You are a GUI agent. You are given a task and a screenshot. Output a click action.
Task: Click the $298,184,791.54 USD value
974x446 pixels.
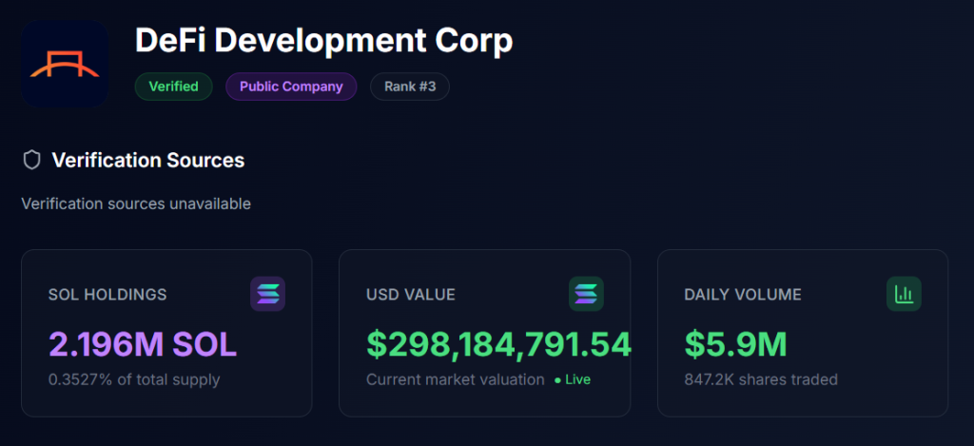(498, 345)
